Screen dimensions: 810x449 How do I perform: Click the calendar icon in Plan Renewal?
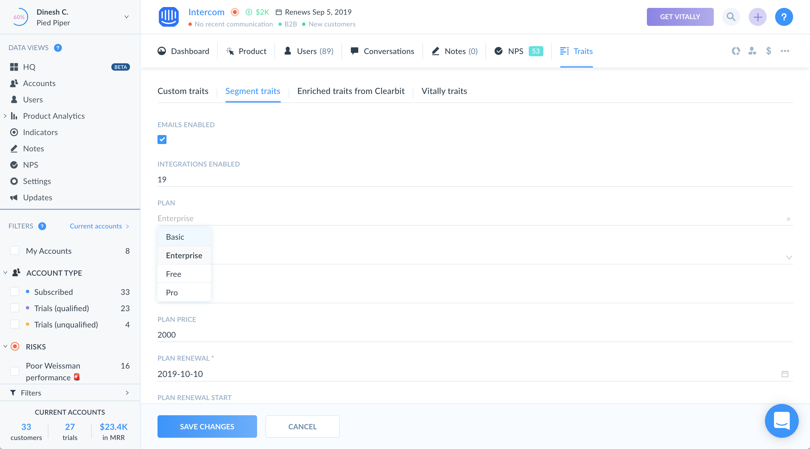(x=785, y=374)
